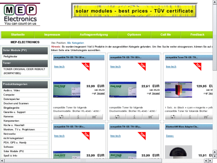This screenshot has height=163, width=217.
Task: Open Computer category
Action: click(25, 95)
